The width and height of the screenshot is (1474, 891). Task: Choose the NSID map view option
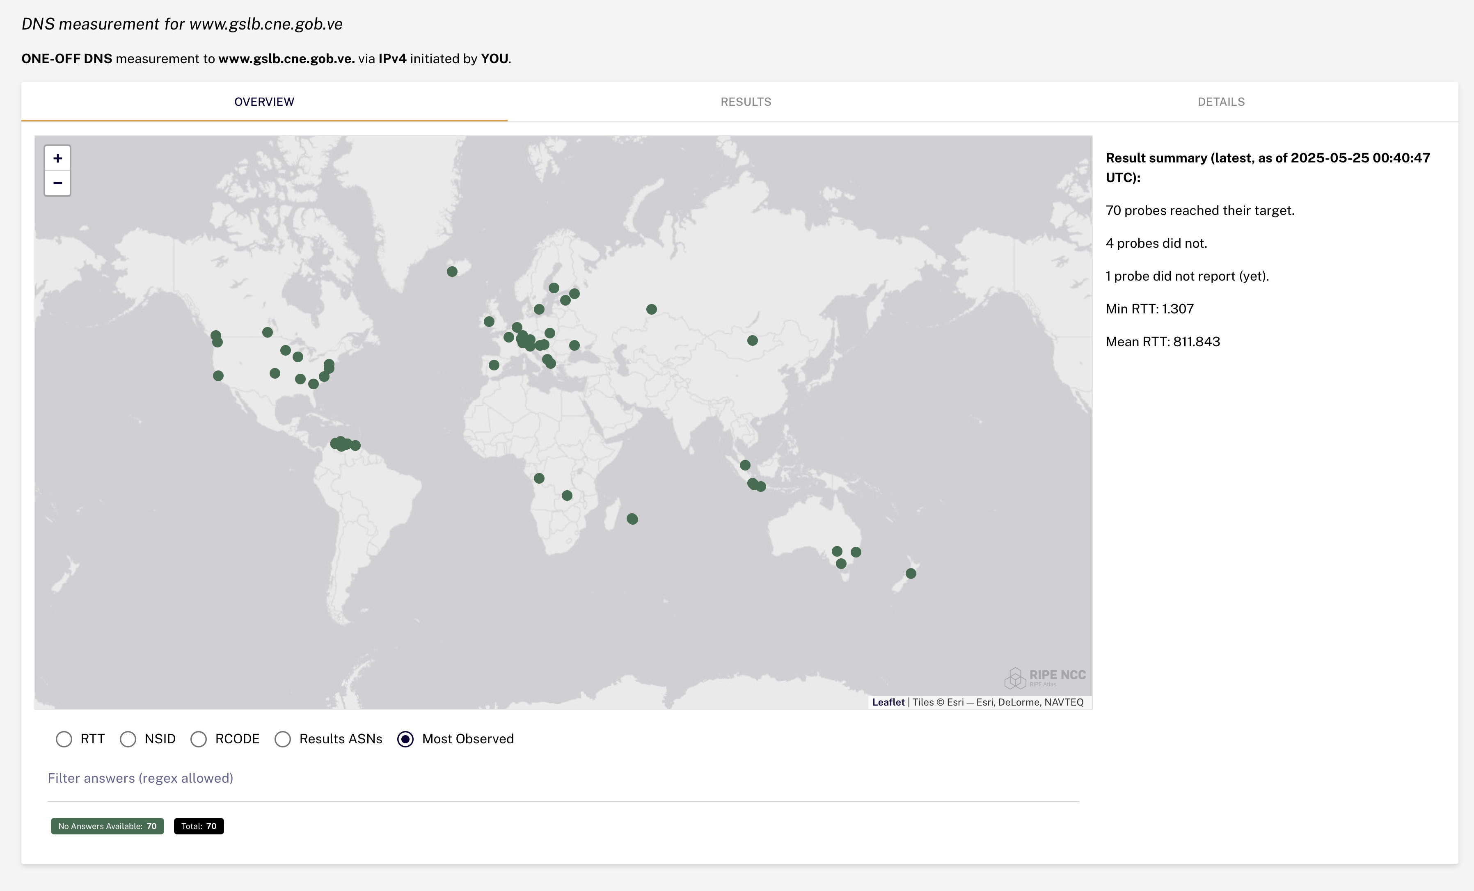128,739
